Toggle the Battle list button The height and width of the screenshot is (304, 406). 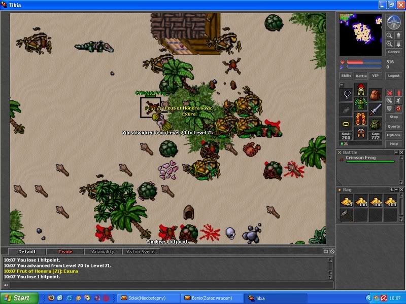pos(361,75)
